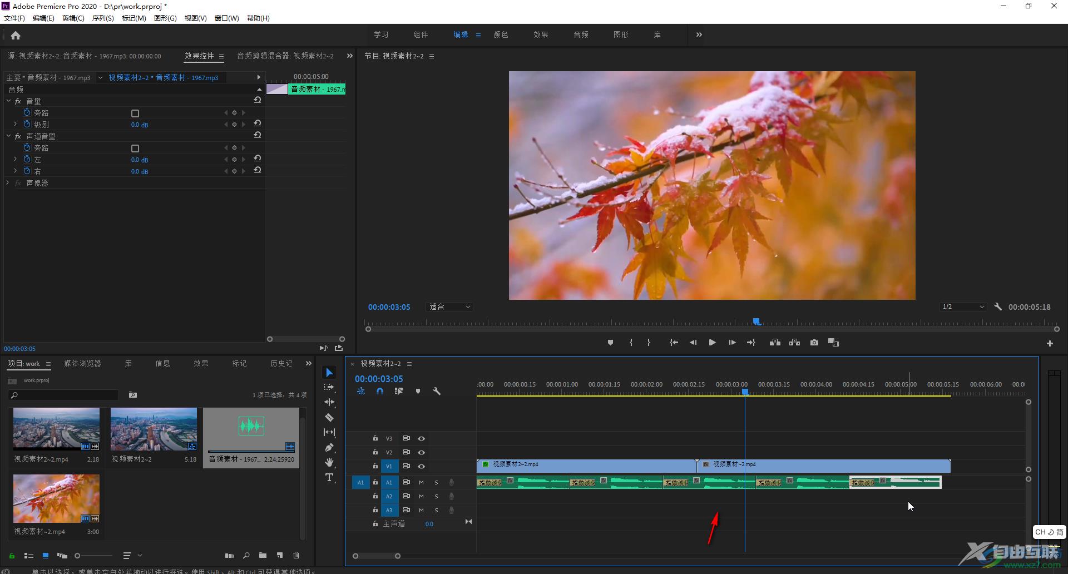Toggle V2 track visibility eye
1068x574 pixels.
tap(422, 453)
